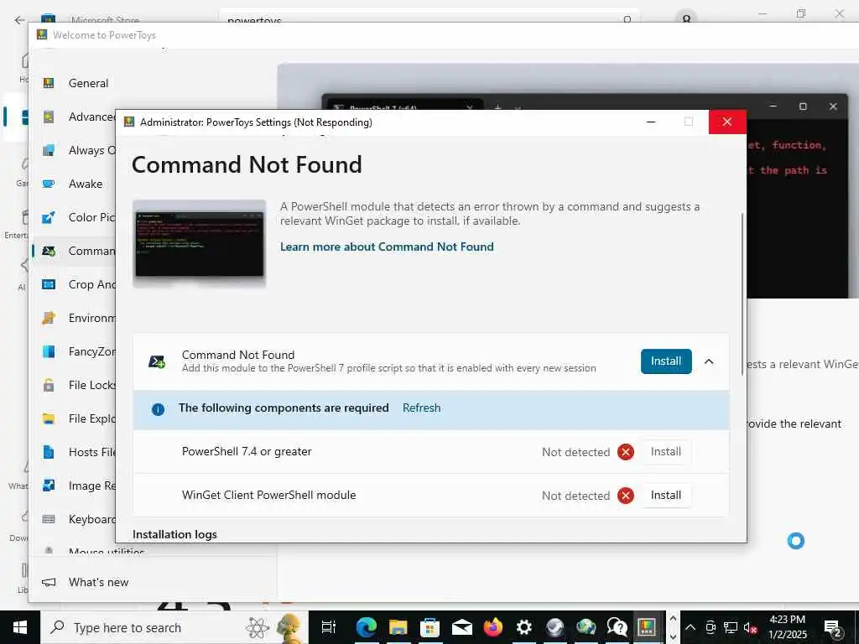Click red error icon beside WinGet Client module
The height and width of the screenshot is (644, 859).
click(626, 496)
